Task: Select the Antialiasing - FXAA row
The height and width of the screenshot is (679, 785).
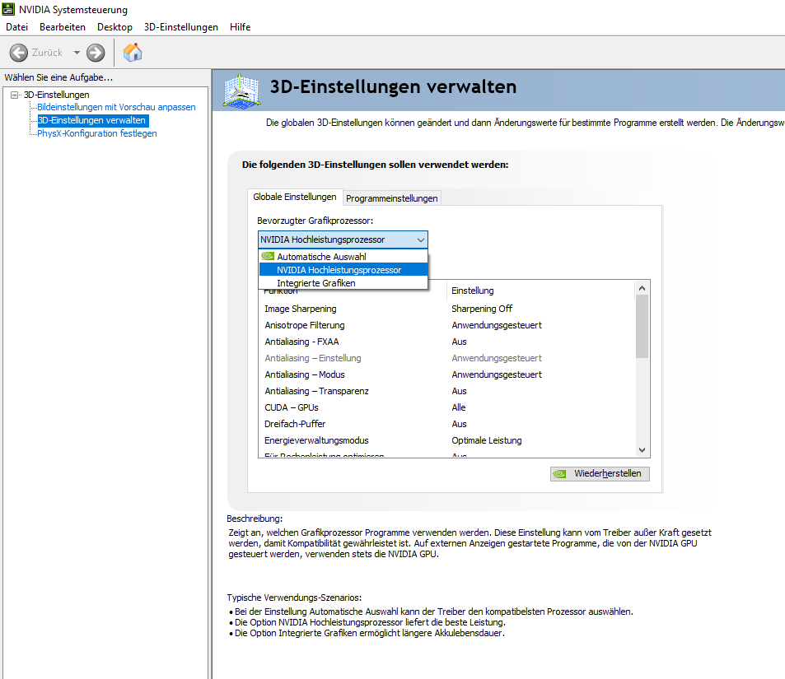Action: point(446,342)
